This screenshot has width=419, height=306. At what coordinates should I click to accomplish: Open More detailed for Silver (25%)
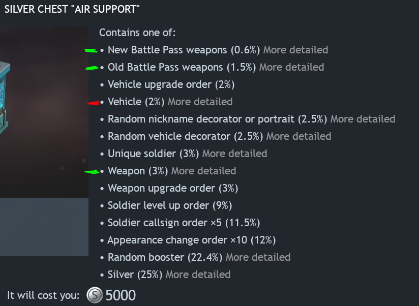pos(198,274)
